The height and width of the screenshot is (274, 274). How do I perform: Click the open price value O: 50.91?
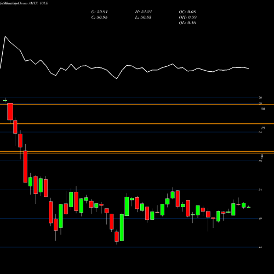click(99, 12)
